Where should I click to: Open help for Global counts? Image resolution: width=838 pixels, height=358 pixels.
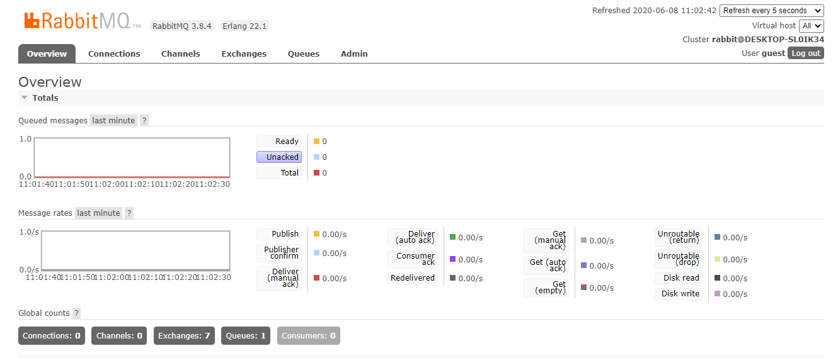pos(77,313)
